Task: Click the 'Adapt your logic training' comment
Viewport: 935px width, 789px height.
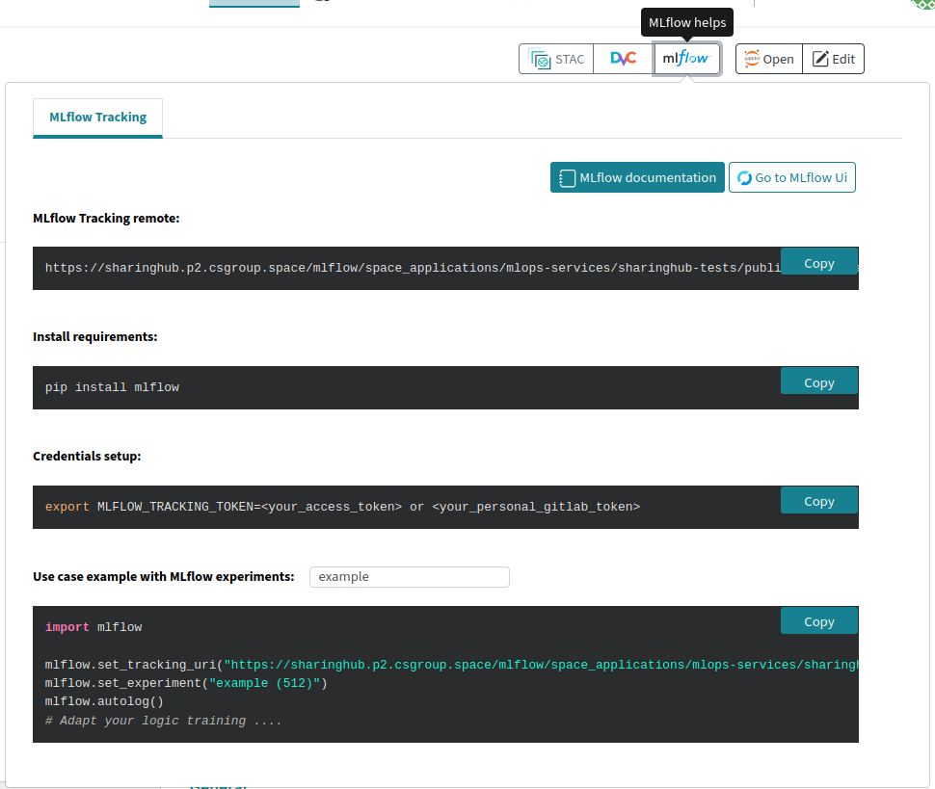Action: click(x=164, y=721)
